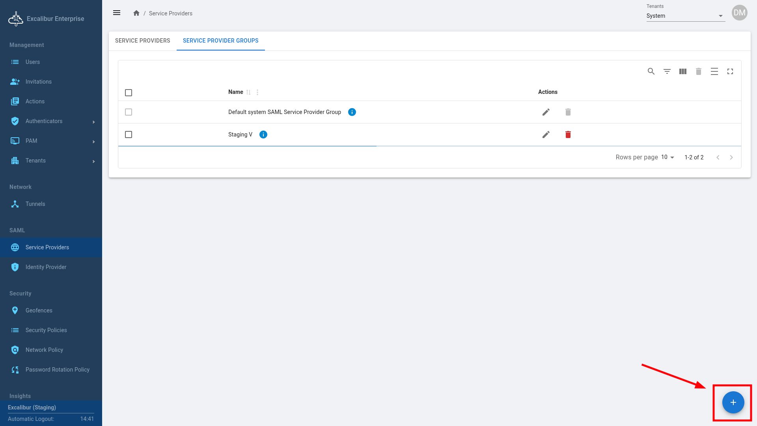Click the blue add plus button
The image size is (757, 426).
coord(733,402)
